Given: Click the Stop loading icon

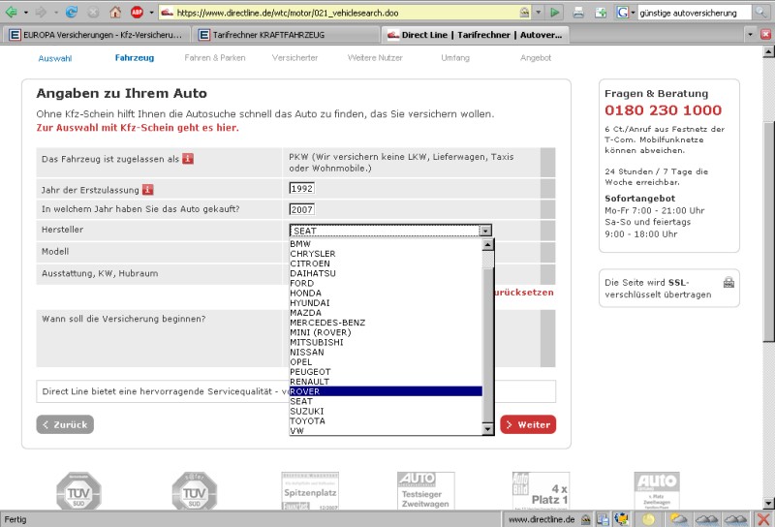Looking at the screenshot, I should 93,13.
